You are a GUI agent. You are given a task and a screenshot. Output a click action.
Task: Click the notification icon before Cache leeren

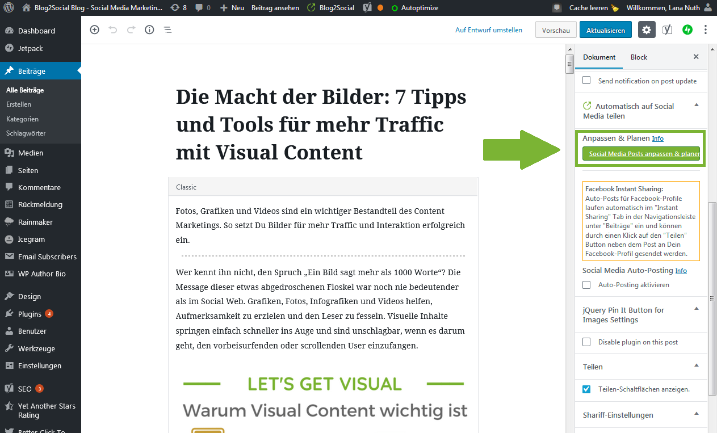pos(557,8)
